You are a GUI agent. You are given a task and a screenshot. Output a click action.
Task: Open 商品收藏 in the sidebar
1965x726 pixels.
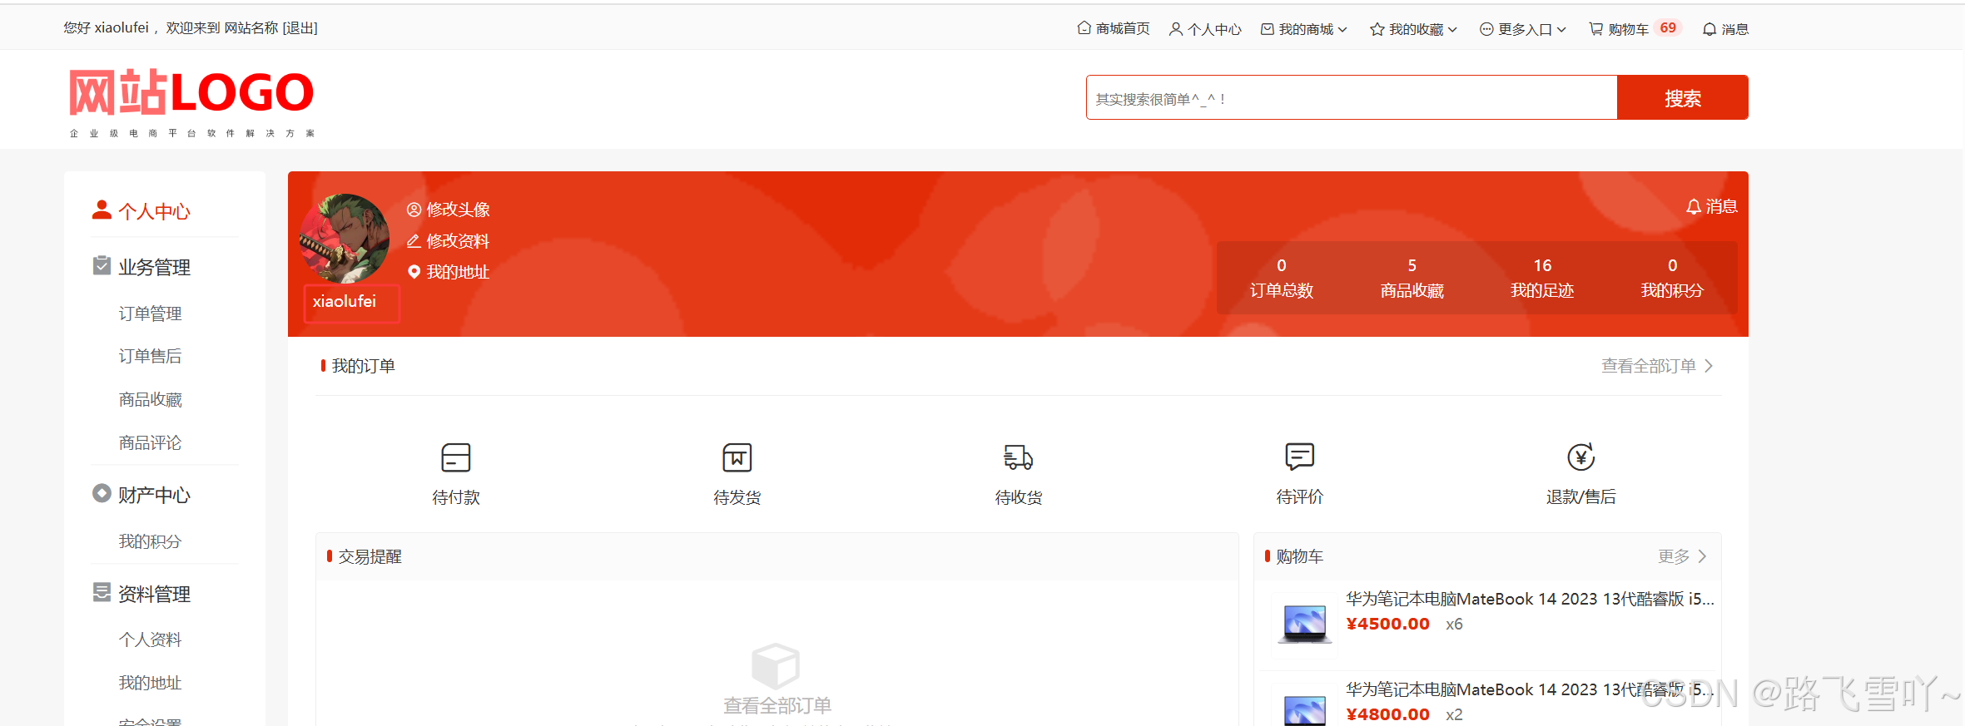(150, 400)
